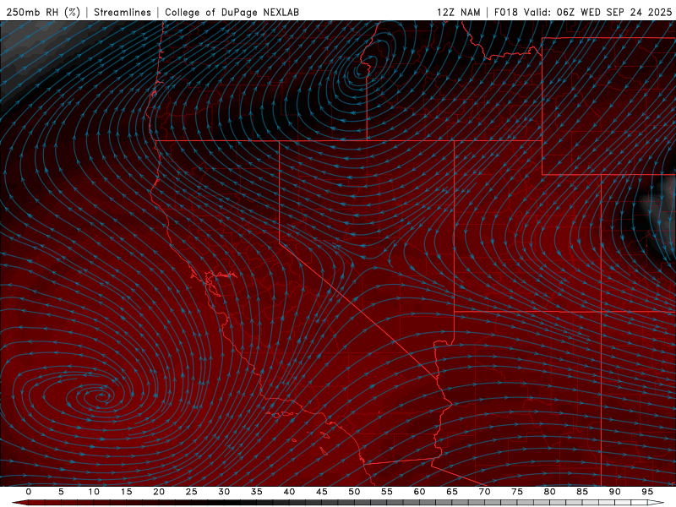This screenshot has width=676, height=507.
Task: Click the 40 value on color scale
Action: coord(289,492)
